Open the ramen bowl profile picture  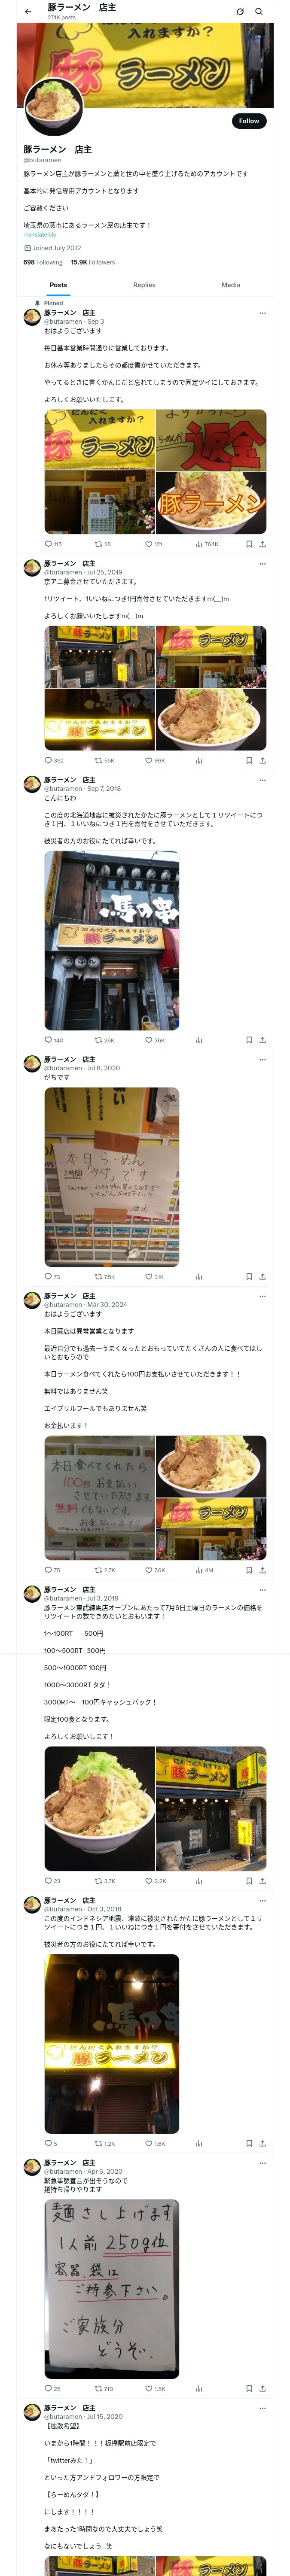click(54, 106)
